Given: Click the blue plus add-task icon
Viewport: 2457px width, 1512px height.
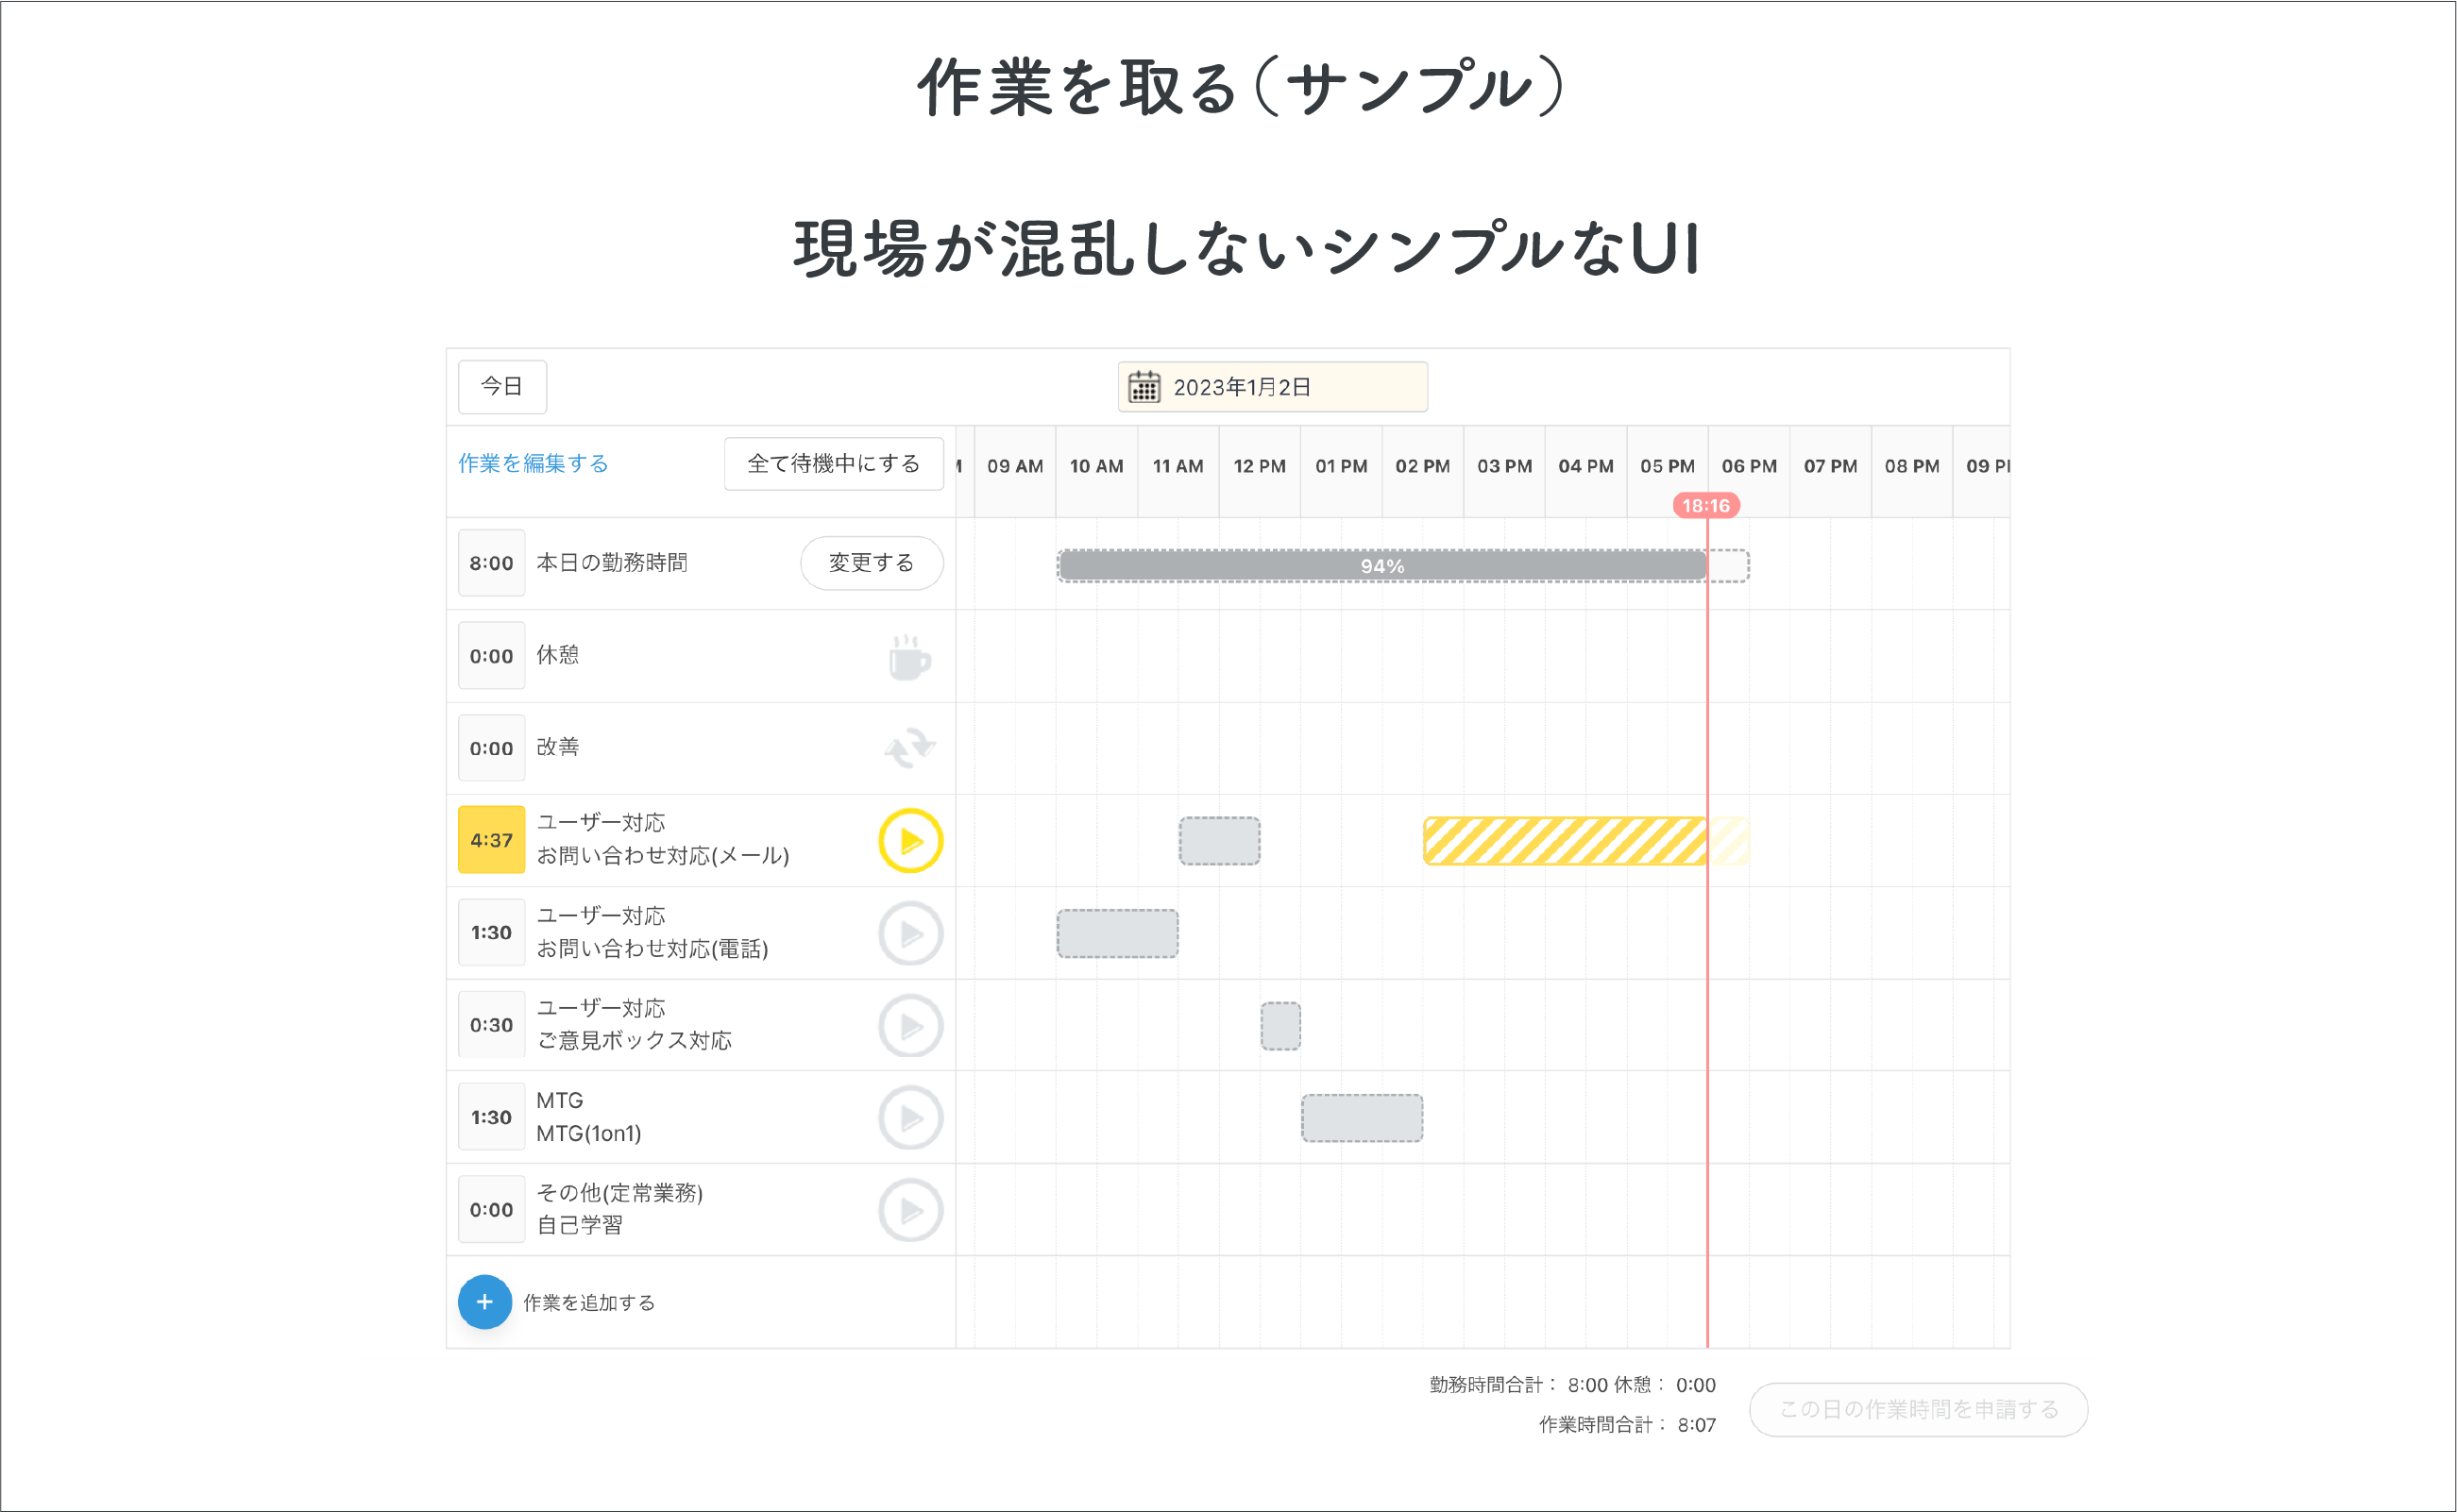Looking at the screenshot, I should click(x=485, y=1302).
